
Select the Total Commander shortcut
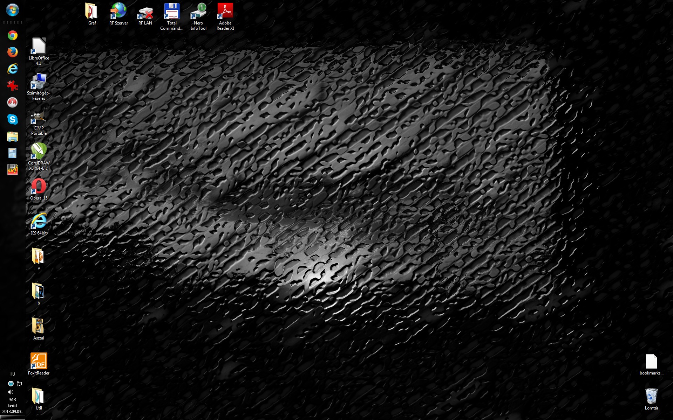pos(172,17)
